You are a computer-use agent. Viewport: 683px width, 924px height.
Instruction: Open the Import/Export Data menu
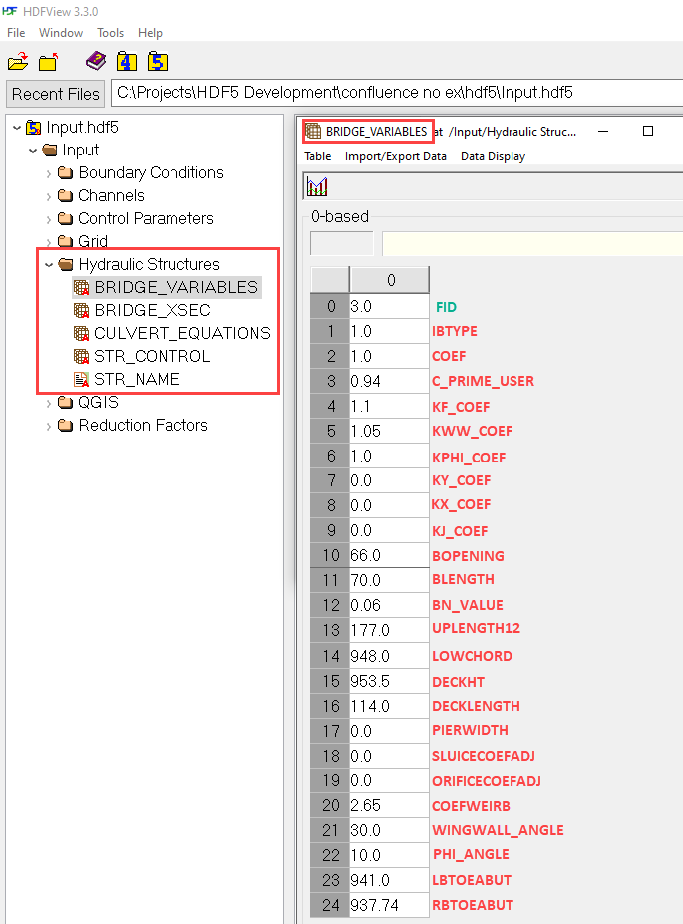coord(395,156)
